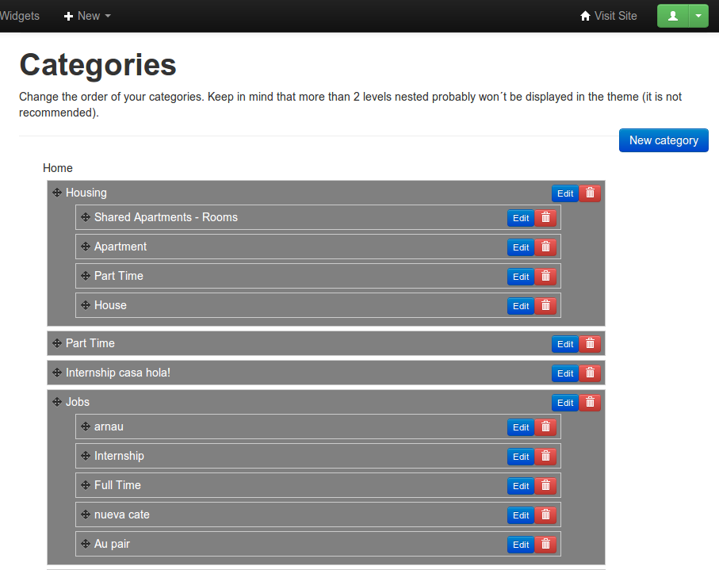This screenshot has width=719, height=570.
Task: Open the Widgets menu item
Action: [20, 16]
